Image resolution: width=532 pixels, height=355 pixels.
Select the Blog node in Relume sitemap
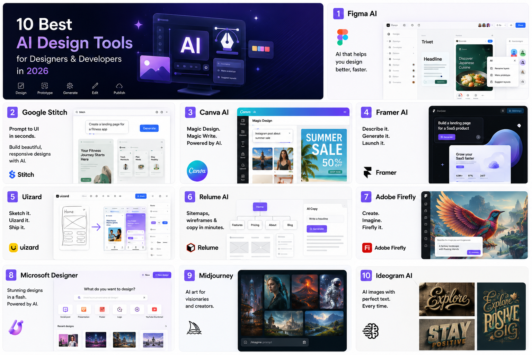click(x=290, y=225)
